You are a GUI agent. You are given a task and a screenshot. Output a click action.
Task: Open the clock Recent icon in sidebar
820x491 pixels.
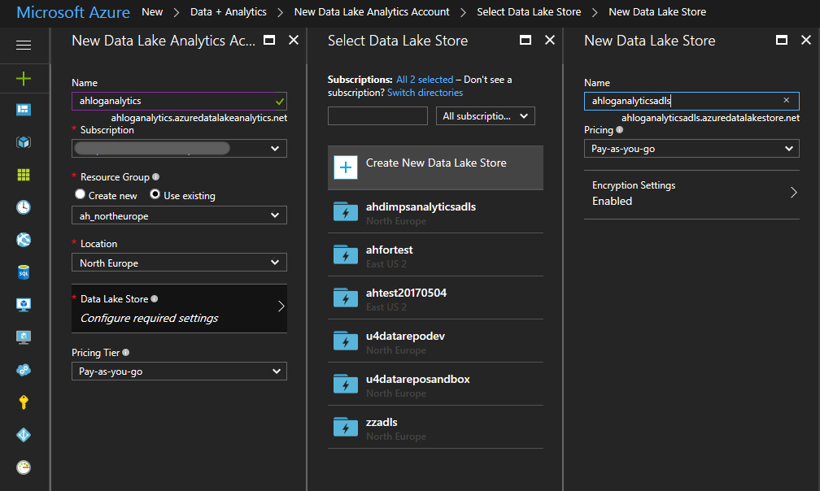(x=24, y=207)
